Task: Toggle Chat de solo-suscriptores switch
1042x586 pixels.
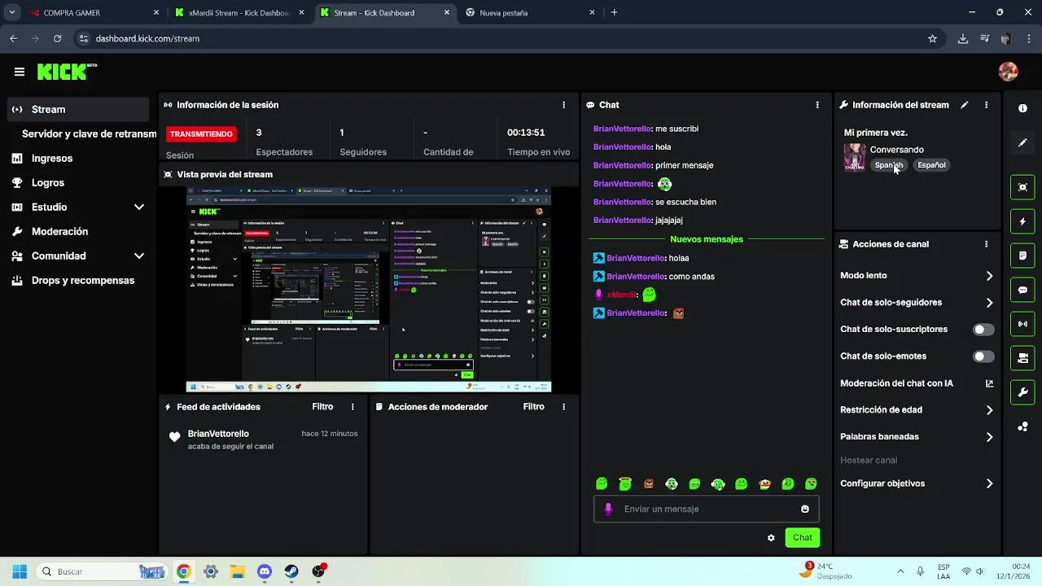Action: [983, 330]
